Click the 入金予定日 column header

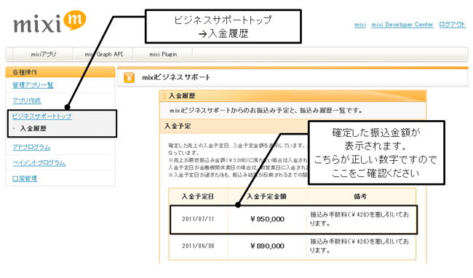(198, 196)
